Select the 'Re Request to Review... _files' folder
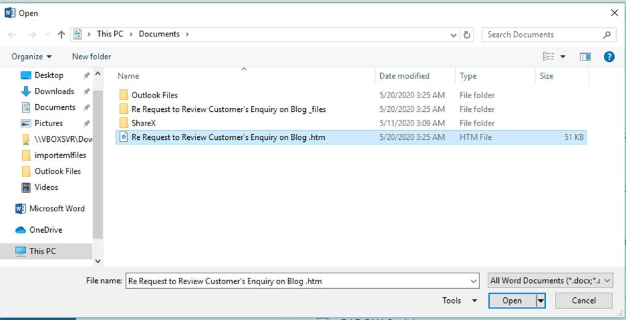The width and height of the screenshot is (626, 320). tap(223, 109)
